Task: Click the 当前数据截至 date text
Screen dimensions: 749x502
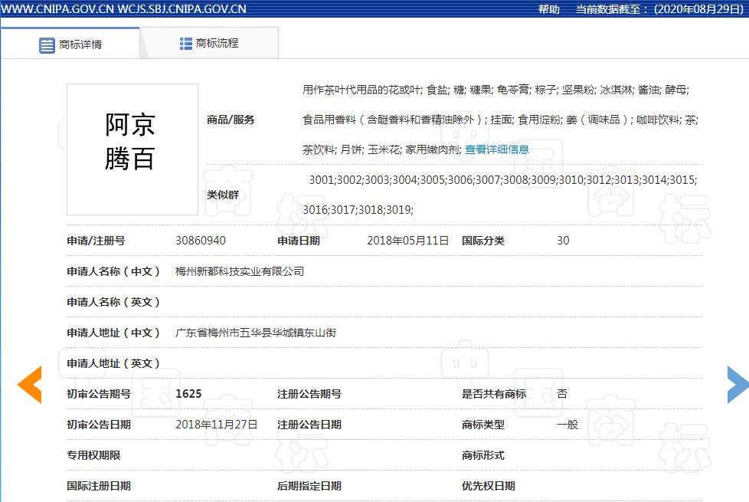Action: tap(659, 9)
